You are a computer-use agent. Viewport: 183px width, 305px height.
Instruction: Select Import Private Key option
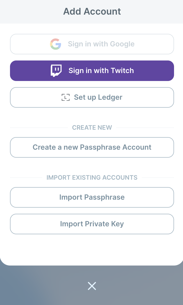[x=92, y=224]
